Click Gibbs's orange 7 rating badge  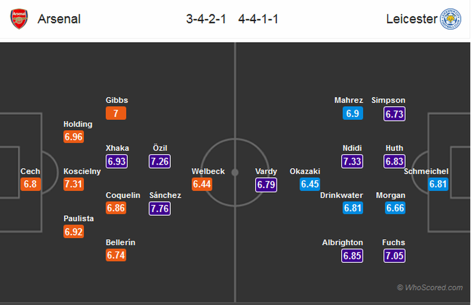click(x=116, y=113)
